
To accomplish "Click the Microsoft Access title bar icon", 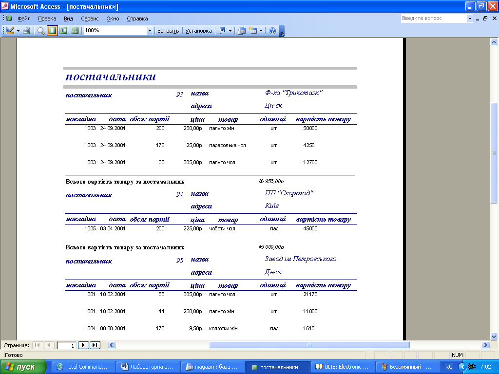I will (x=5, y=6).
